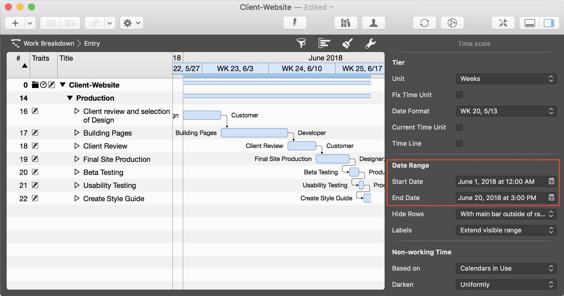The image size is (564, 296).
Task: Open Start Date calendar picker
Action: click(552, 182)
